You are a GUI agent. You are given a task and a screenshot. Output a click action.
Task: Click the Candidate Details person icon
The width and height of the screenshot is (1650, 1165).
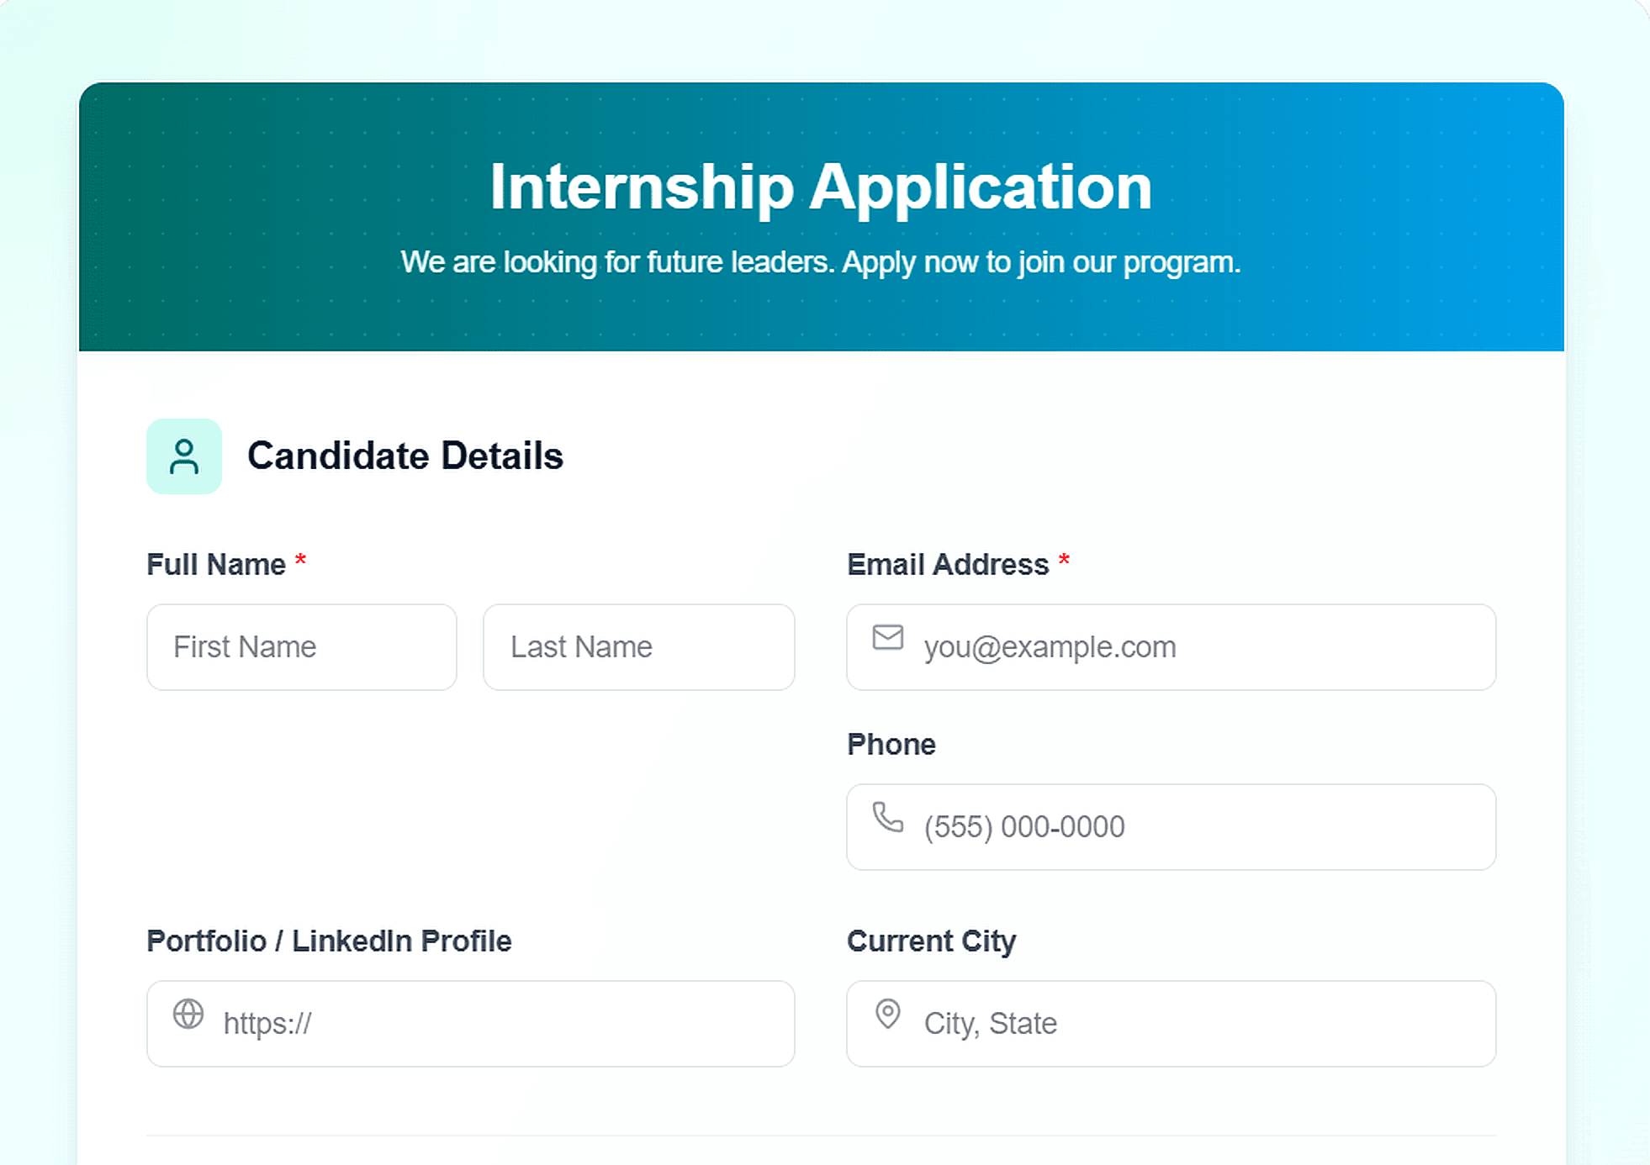pyautogui.click(x=183, y=456)
